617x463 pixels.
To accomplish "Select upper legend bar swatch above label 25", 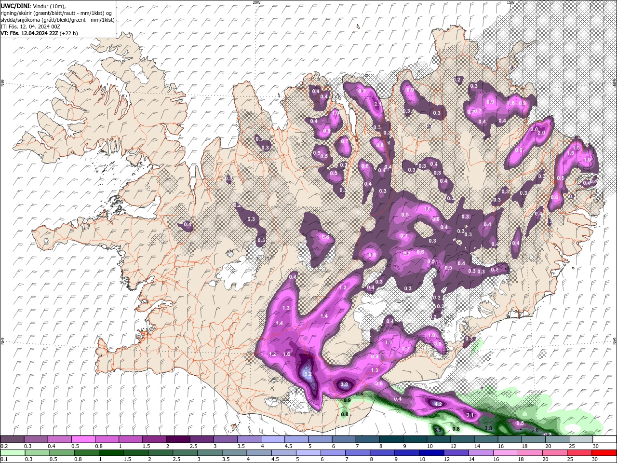I will tap(580, 439).
